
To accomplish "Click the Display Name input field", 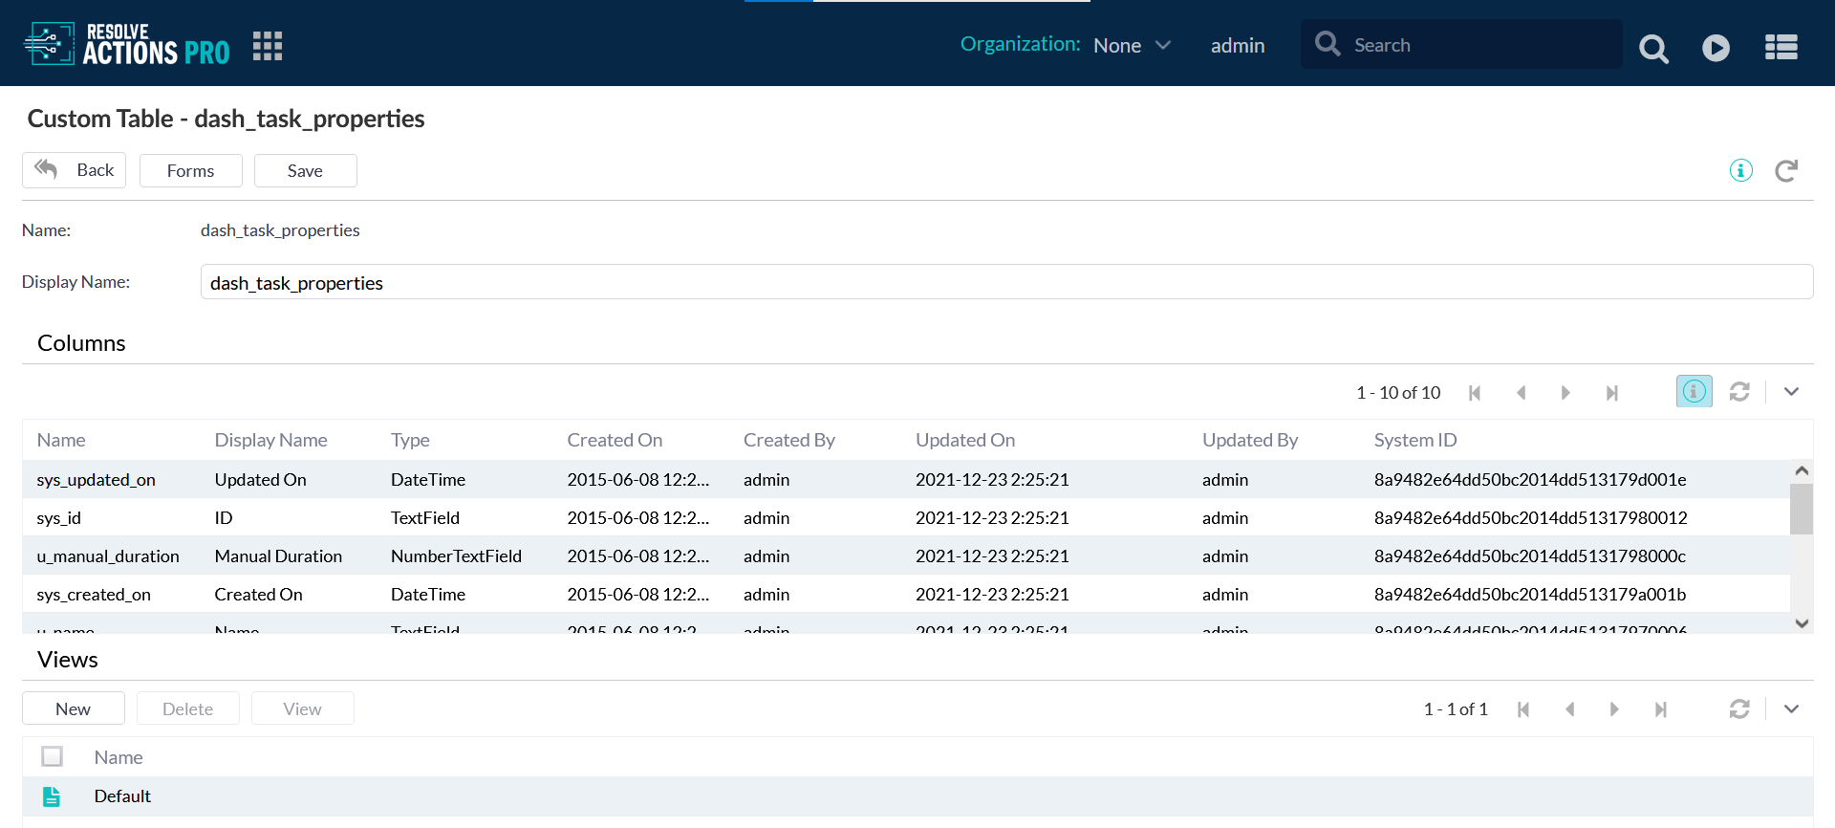I will click(1005, 283).
